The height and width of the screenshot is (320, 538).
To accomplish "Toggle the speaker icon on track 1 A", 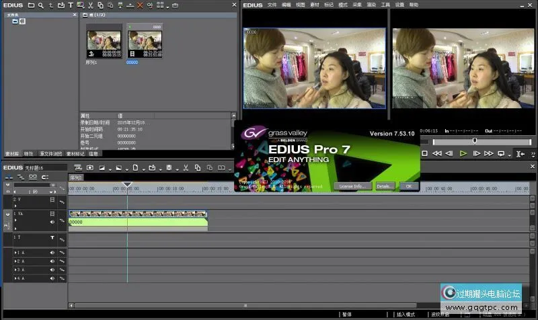I will 52,252.
